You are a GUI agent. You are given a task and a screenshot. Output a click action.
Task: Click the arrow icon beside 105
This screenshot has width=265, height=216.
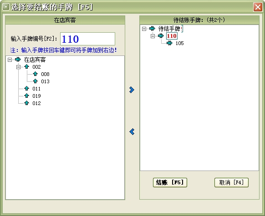coord(169,43)
